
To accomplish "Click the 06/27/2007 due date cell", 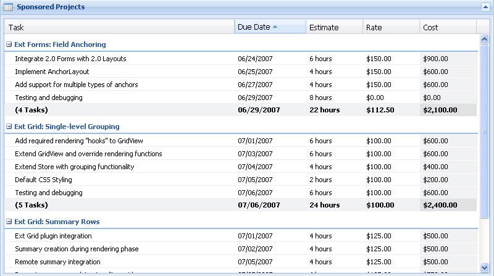I will [255, 85].
